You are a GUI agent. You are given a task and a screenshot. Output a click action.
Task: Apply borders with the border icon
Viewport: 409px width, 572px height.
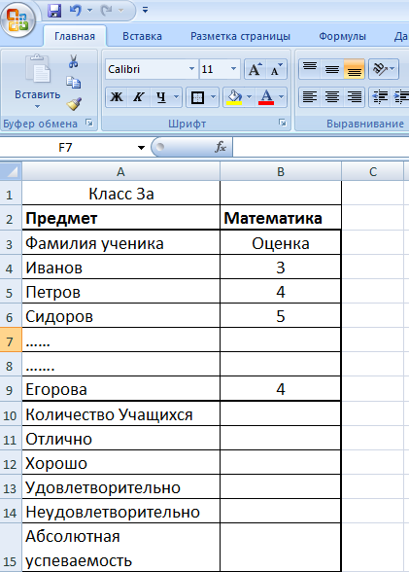(x=197, y=97)
